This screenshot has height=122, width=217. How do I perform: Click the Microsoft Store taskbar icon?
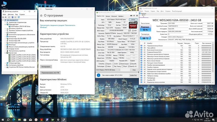(x=25, y=120)
